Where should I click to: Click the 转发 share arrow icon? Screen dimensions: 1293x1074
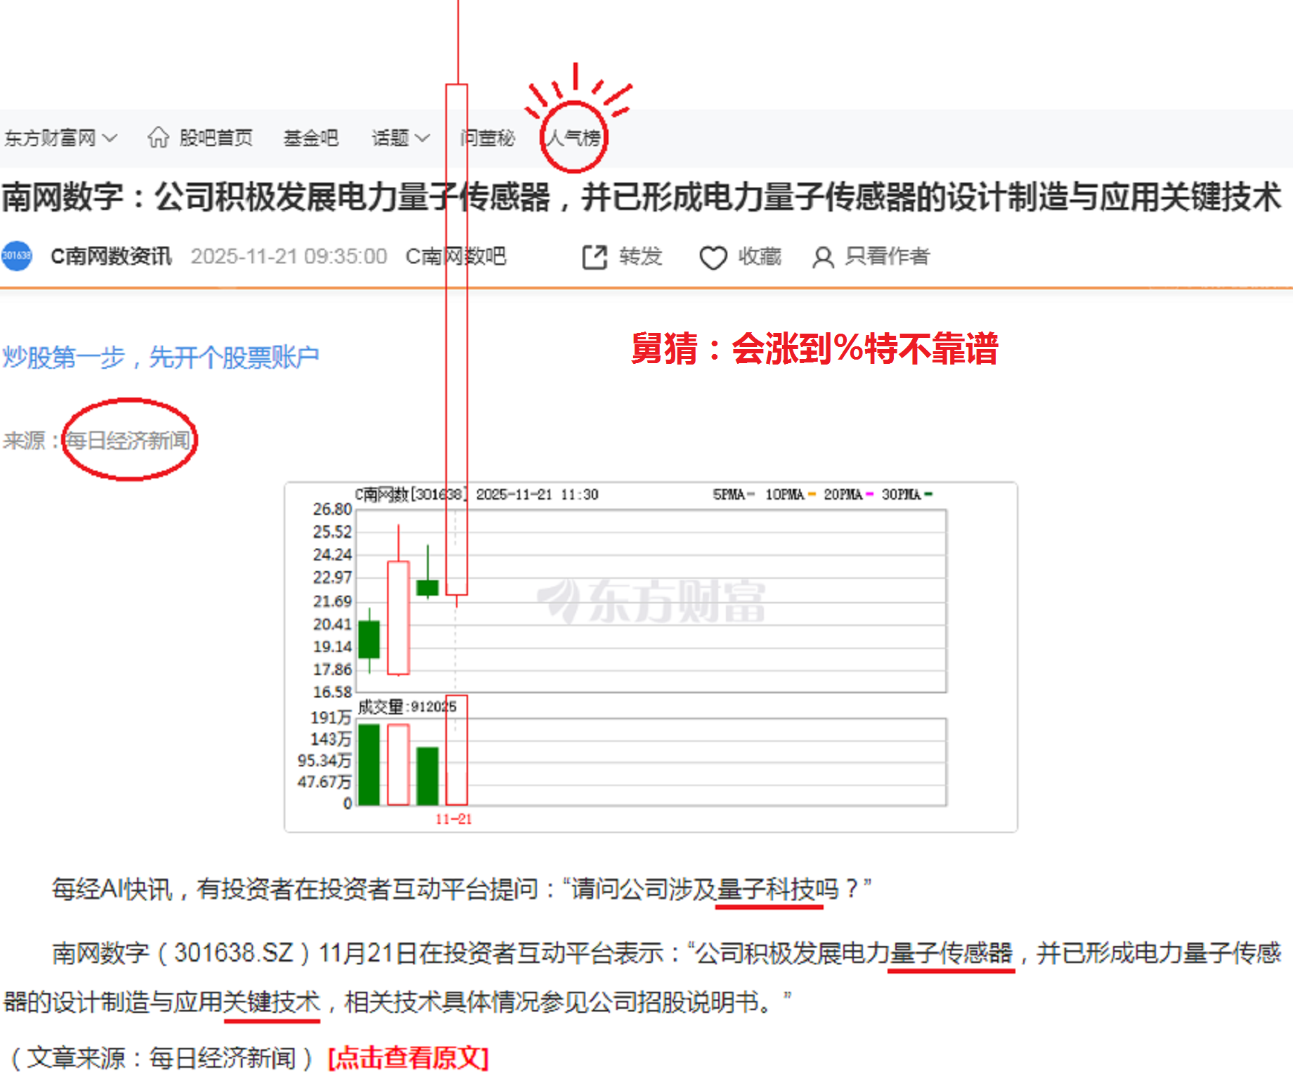click(594, 257)
